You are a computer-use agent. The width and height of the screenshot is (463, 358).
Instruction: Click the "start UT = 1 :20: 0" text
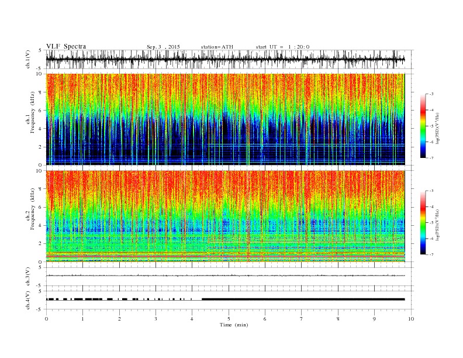click(x=282, y=47)
